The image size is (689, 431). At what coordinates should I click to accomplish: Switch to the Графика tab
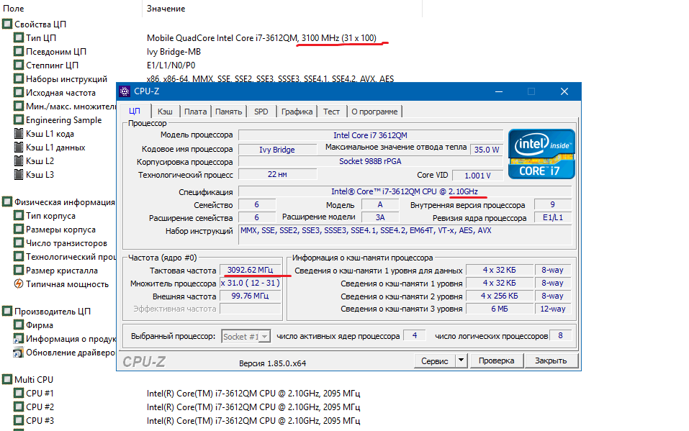click(x=297, y=112)
